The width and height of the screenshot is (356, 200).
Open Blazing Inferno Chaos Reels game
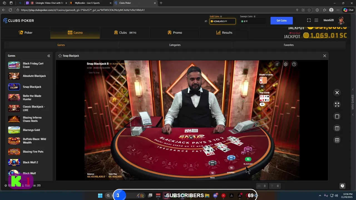[x=28, y=119]
